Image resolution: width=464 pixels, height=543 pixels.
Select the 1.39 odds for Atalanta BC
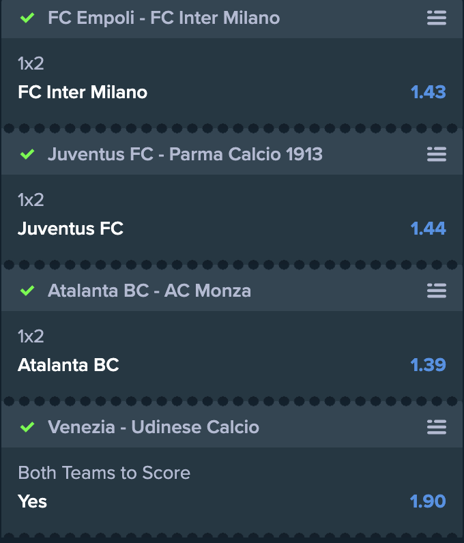click(428, 365)
